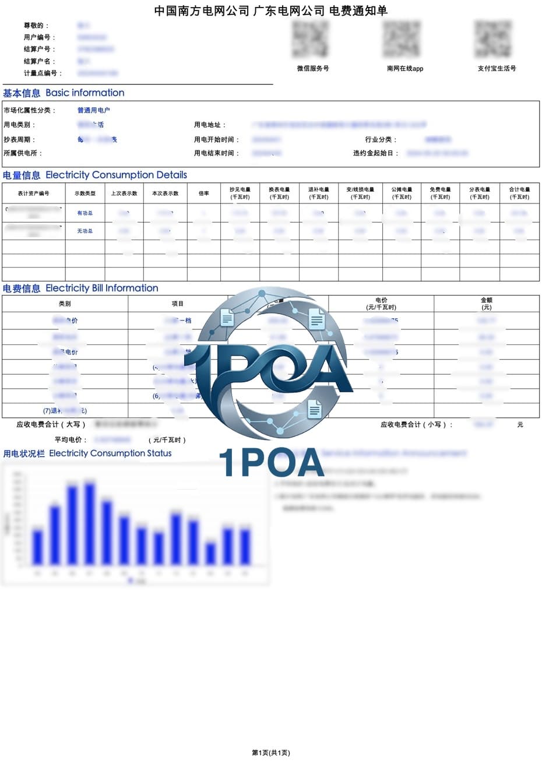Select the 用户编号 label
This screenshot has width=542, height=767.
tap(40, 37)
